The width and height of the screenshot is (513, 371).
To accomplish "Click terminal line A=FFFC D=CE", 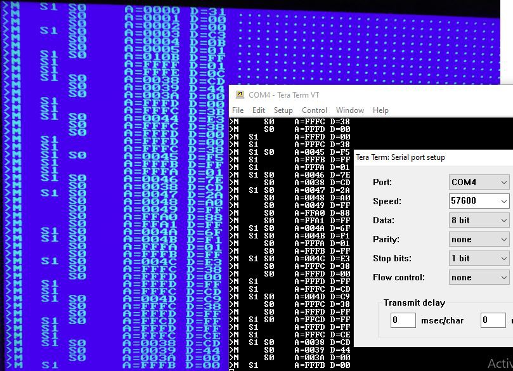I will (290, 335).
